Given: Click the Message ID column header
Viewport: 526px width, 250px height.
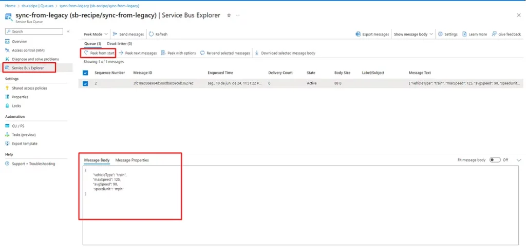Looking at the screenshot, I should point(143,73).
